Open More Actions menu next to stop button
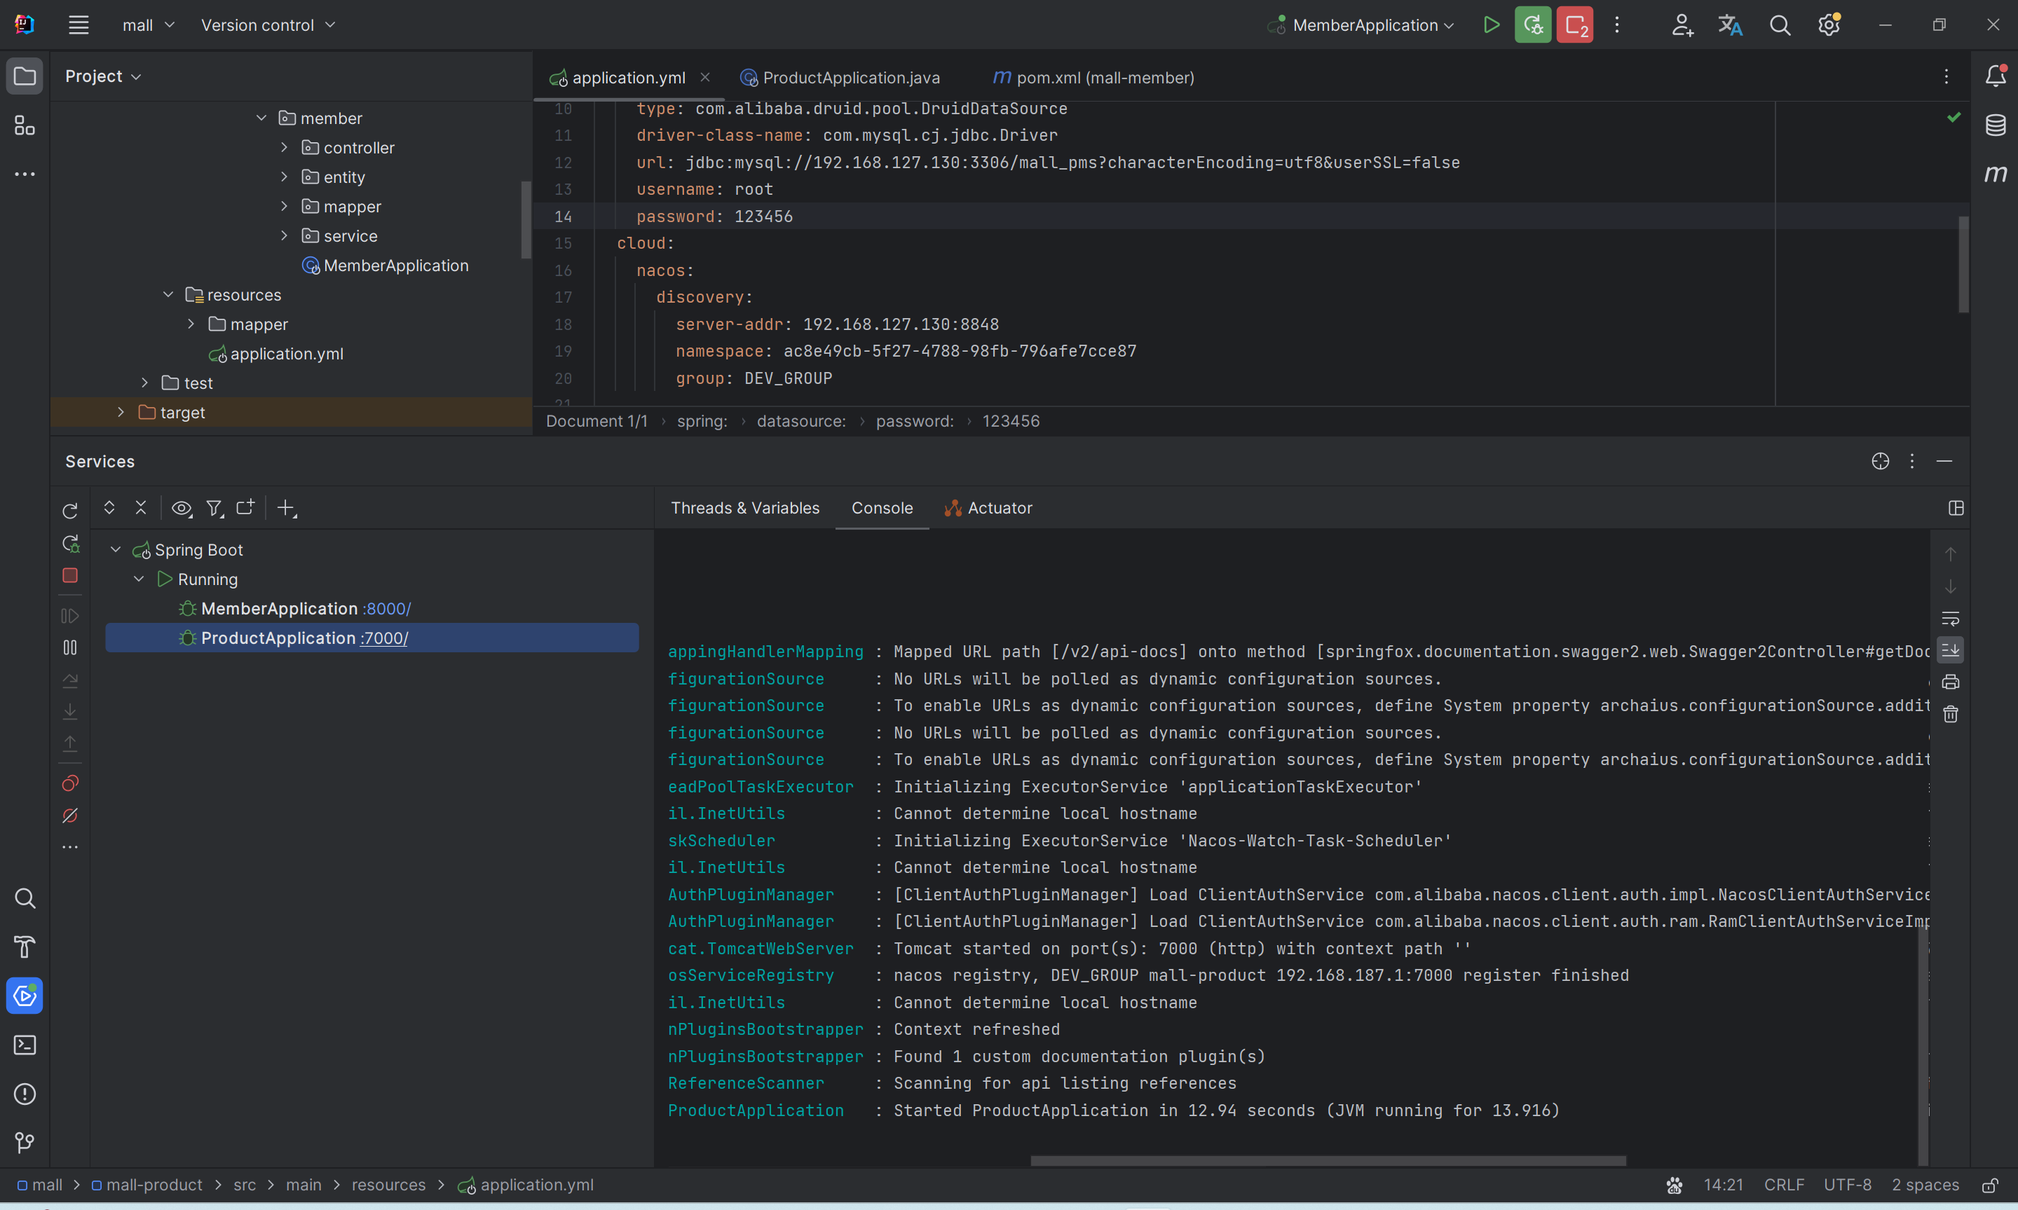 (x=1616, y=25)
